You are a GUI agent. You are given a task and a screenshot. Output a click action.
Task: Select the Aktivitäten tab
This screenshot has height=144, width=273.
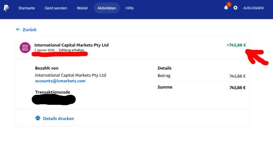tap(107, 8)
